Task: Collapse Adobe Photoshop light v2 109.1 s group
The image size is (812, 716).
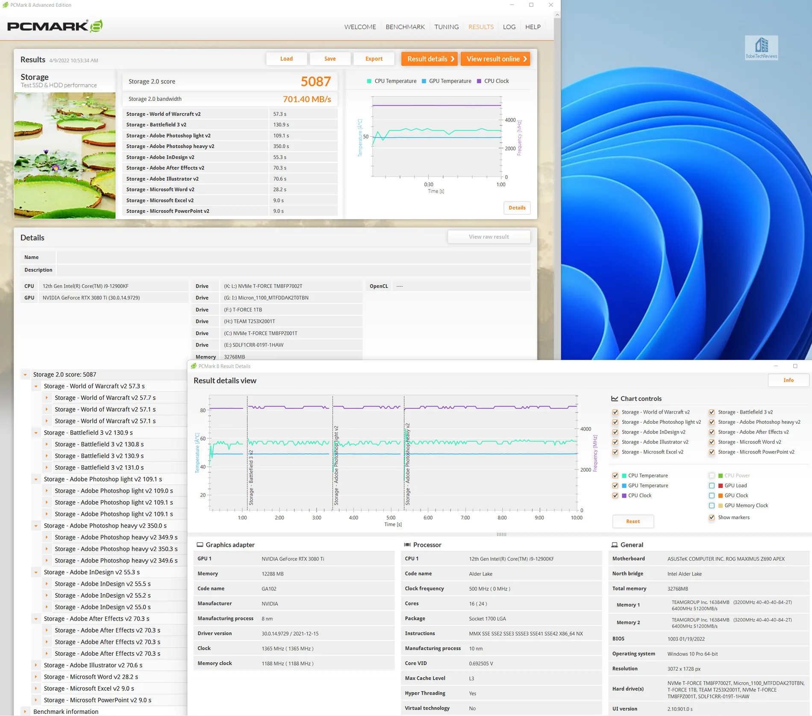Action: tap(36, 479)
